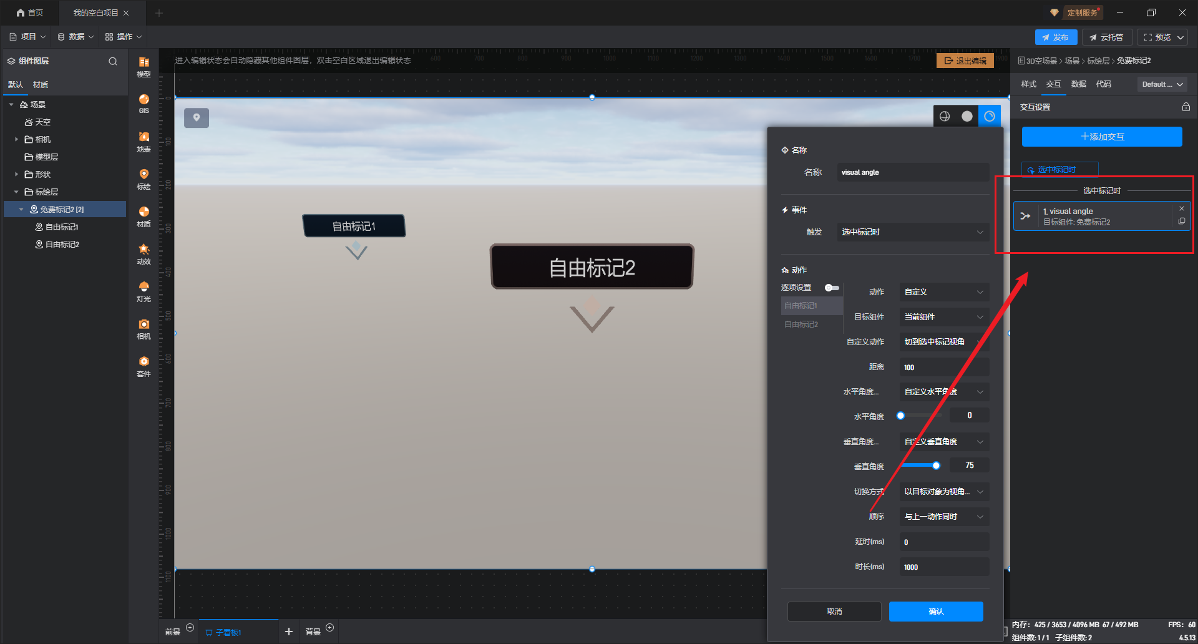Click the 名称 input field
1198x644 pixels.
coord(912,172)
